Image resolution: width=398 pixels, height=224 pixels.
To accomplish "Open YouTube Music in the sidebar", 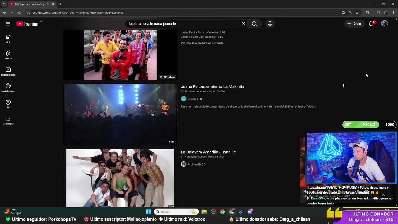I will pos(8,88).
